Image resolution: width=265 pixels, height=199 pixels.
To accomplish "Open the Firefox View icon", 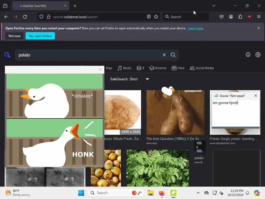I will click(x=5, y=6).
